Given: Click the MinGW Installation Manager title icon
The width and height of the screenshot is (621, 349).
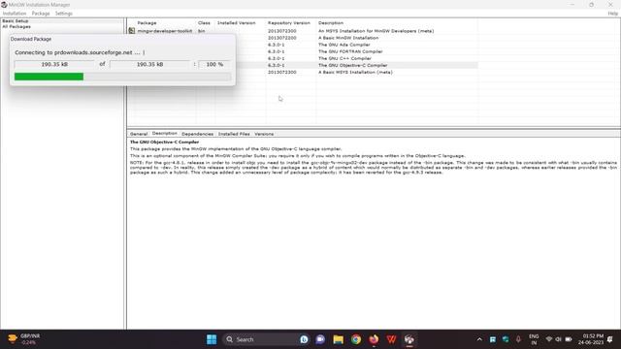Looking at the screenshot, I should (x=4, y=5).
